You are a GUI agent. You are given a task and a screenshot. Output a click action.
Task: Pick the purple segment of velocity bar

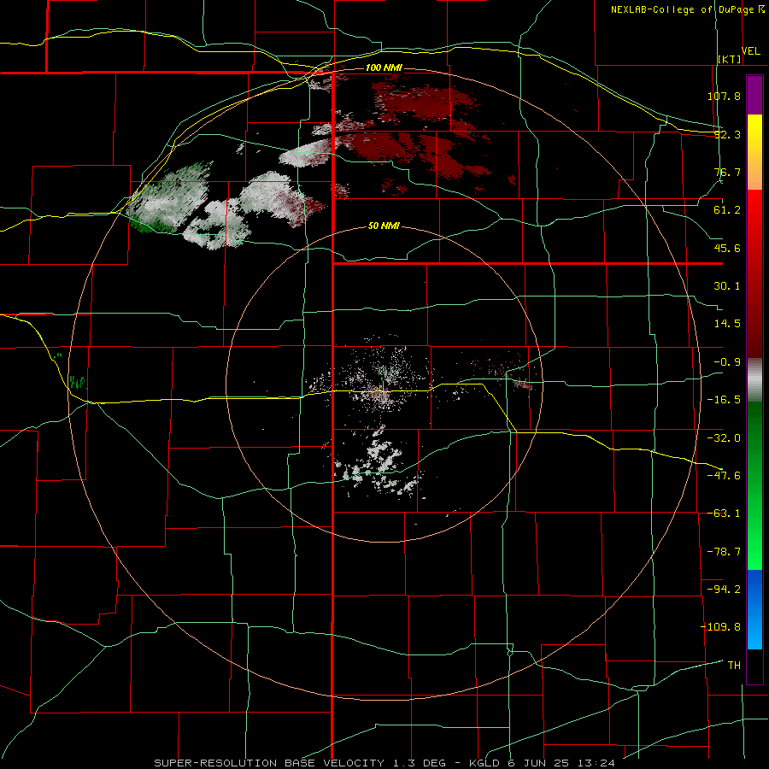coord(754,95)
